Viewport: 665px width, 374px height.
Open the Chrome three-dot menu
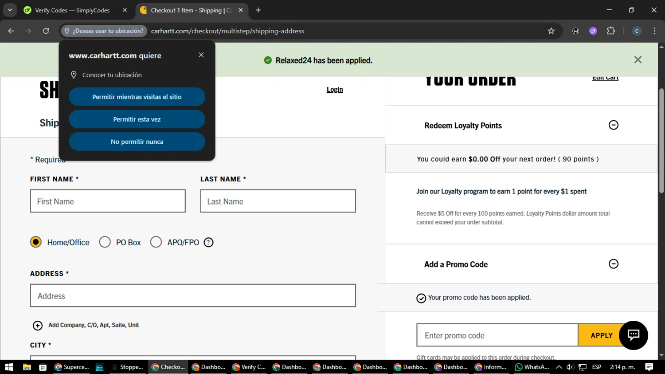pos(654,31)
